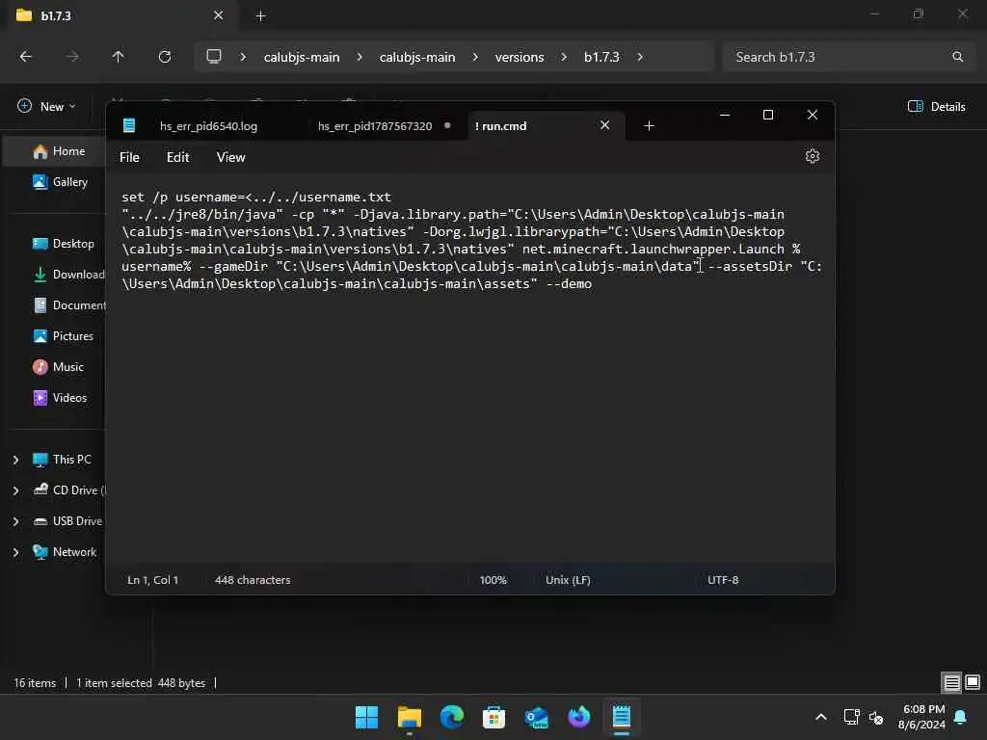Screen dimensions: 987x740
Task: Select This PC in navigation pane
Action: coord(62,460)
